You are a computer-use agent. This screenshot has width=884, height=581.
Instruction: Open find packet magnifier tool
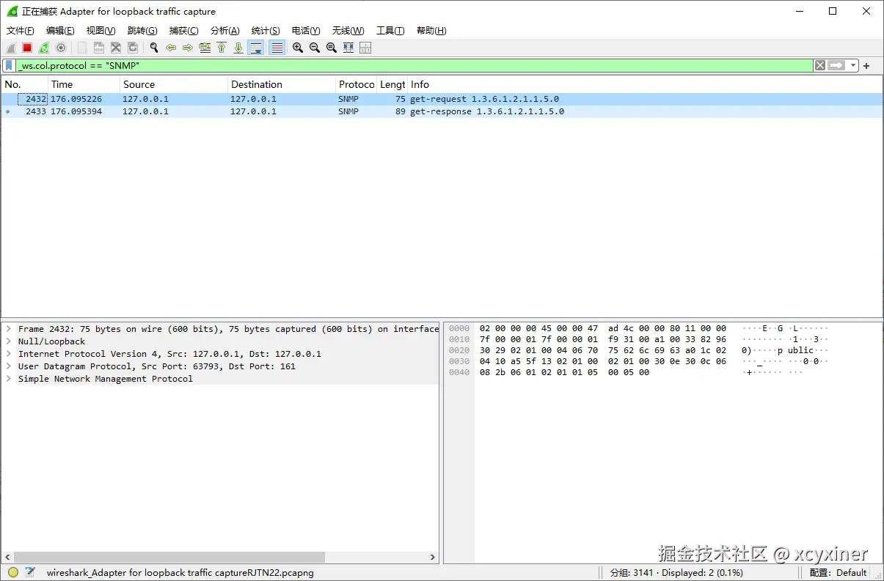(154, 48)
